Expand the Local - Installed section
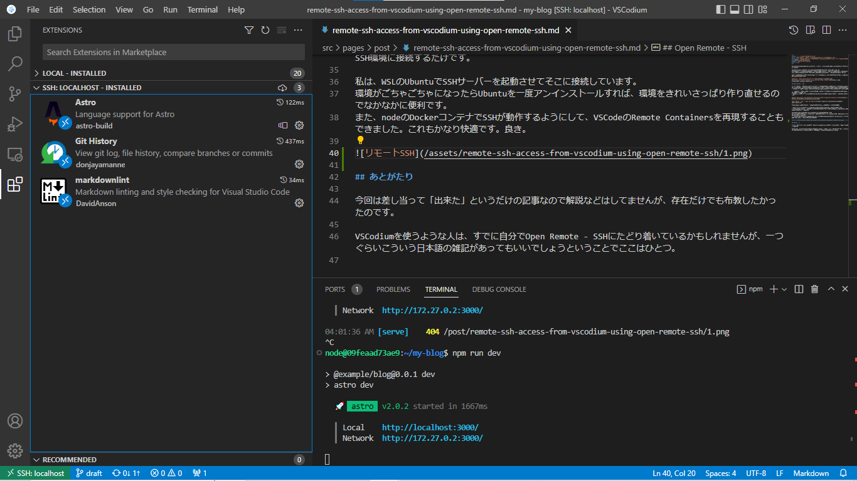Image resolution: width=857 pixels, height=481 pixels. [x=171, y=73]
